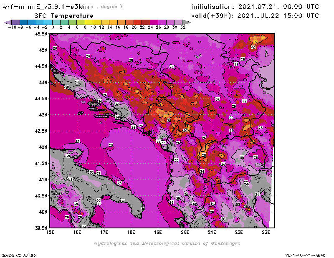The width and height of the screenshot is (334, 258).
Task: Click the 16 tick label under the legend
Action: pyautogui.click(x=118, y=27)
